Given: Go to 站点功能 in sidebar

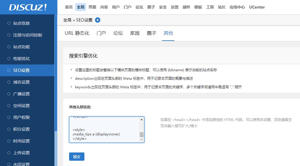Looking at the screenshot, I should (x=27, y=47).
